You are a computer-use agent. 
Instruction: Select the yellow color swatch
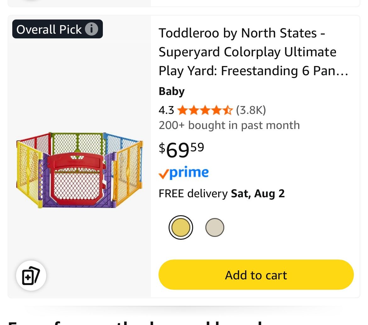pyautogui.click(x=181, y=227)
